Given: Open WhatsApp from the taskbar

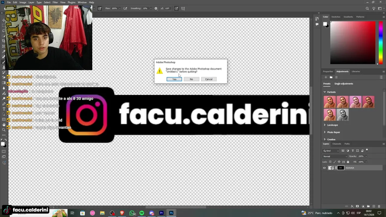Looking at the screenshot, I should [132, 213].
